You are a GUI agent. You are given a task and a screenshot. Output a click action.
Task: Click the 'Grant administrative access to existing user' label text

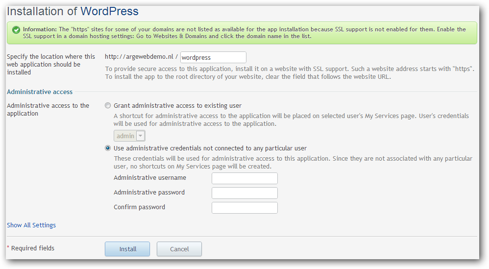(x=177, y=106)
